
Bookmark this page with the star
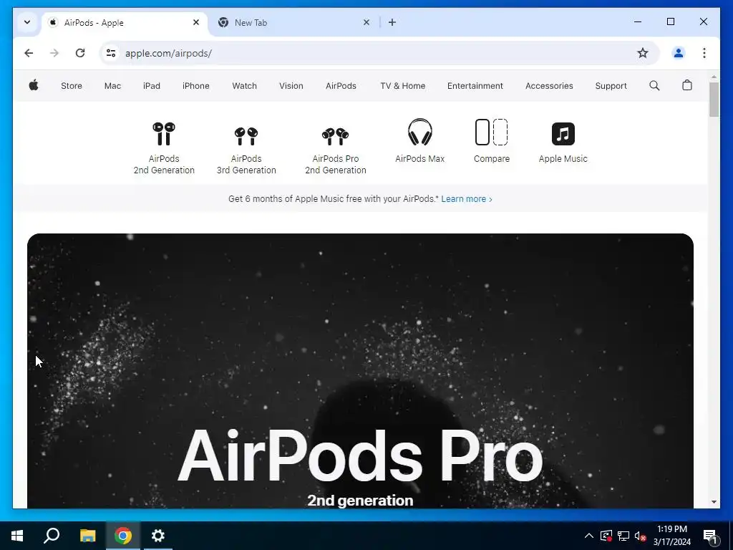[643, 53]
